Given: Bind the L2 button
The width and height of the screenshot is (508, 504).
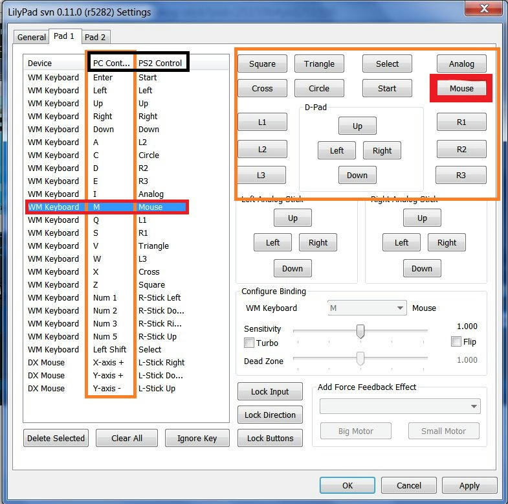Looking at the screenshot, I should [263, 149].
